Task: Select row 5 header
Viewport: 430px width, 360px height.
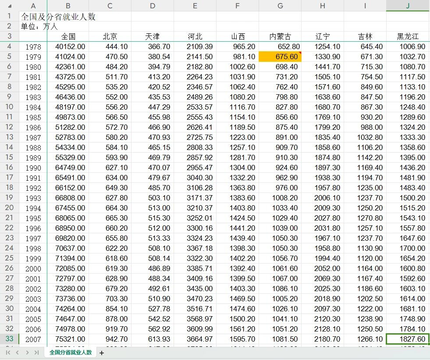Action: coord(9,57)
